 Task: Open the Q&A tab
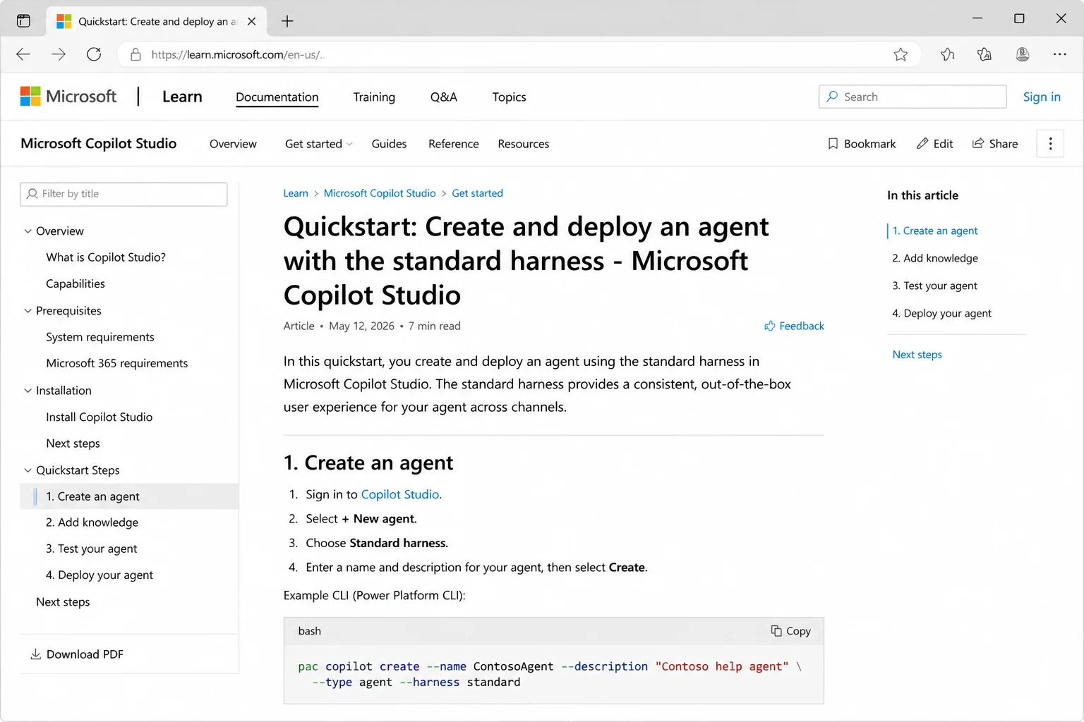coord(444,97)
